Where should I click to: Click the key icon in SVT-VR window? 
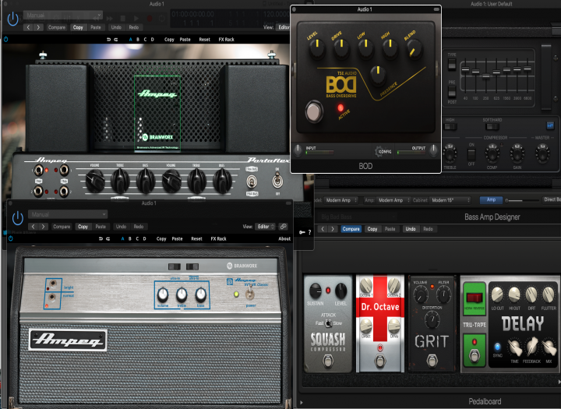302,232
